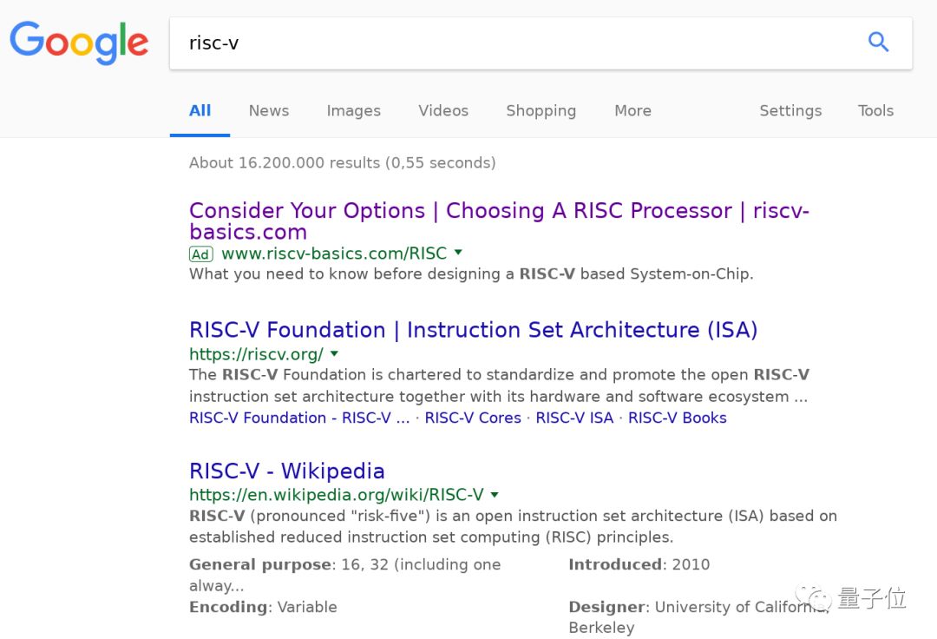The height and width of the screenshot is (639, 937).
Task: Open search Settings
Action: click(x=790, y=110)
